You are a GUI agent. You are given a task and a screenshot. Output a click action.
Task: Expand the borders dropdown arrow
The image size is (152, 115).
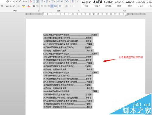(x=74, y=6)
